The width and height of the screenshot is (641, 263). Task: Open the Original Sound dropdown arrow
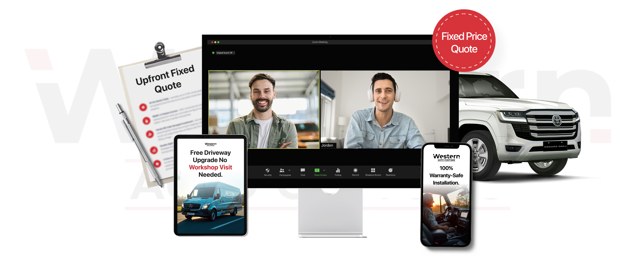tap(234, 53)
